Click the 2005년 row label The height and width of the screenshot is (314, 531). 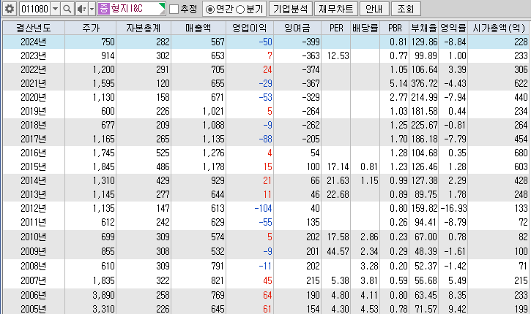tap(33, 309)
